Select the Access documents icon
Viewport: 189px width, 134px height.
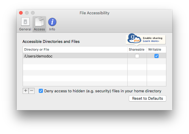coord(39,22)
